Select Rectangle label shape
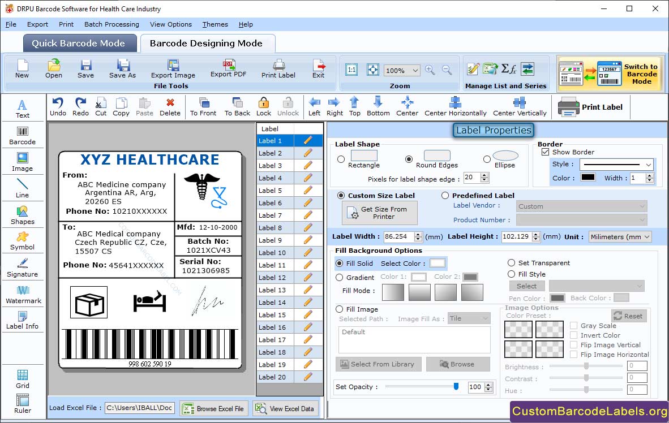 tap(341, 159)
